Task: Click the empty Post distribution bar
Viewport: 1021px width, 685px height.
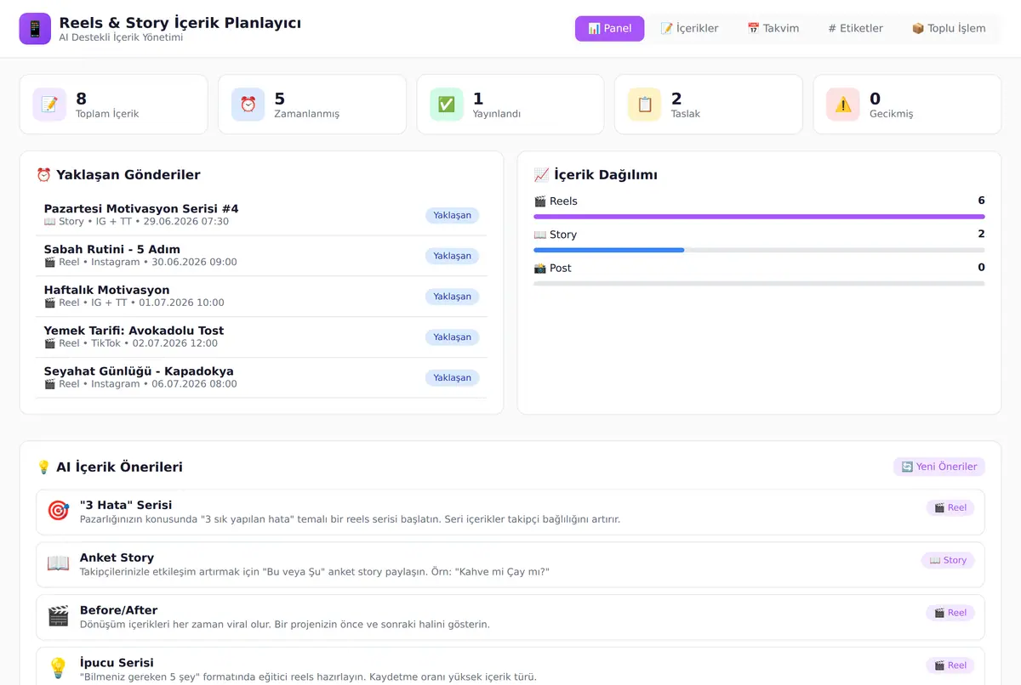Action: click(x=759, y=283)
